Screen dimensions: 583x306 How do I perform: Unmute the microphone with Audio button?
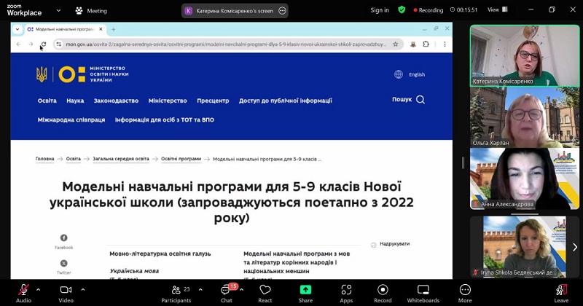[x=23, y=294]
